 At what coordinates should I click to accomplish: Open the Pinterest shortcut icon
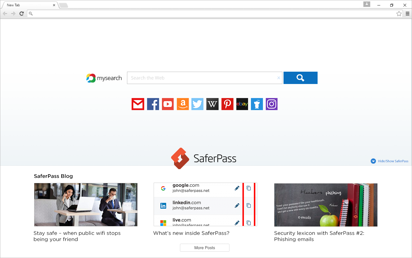point(227,104)
